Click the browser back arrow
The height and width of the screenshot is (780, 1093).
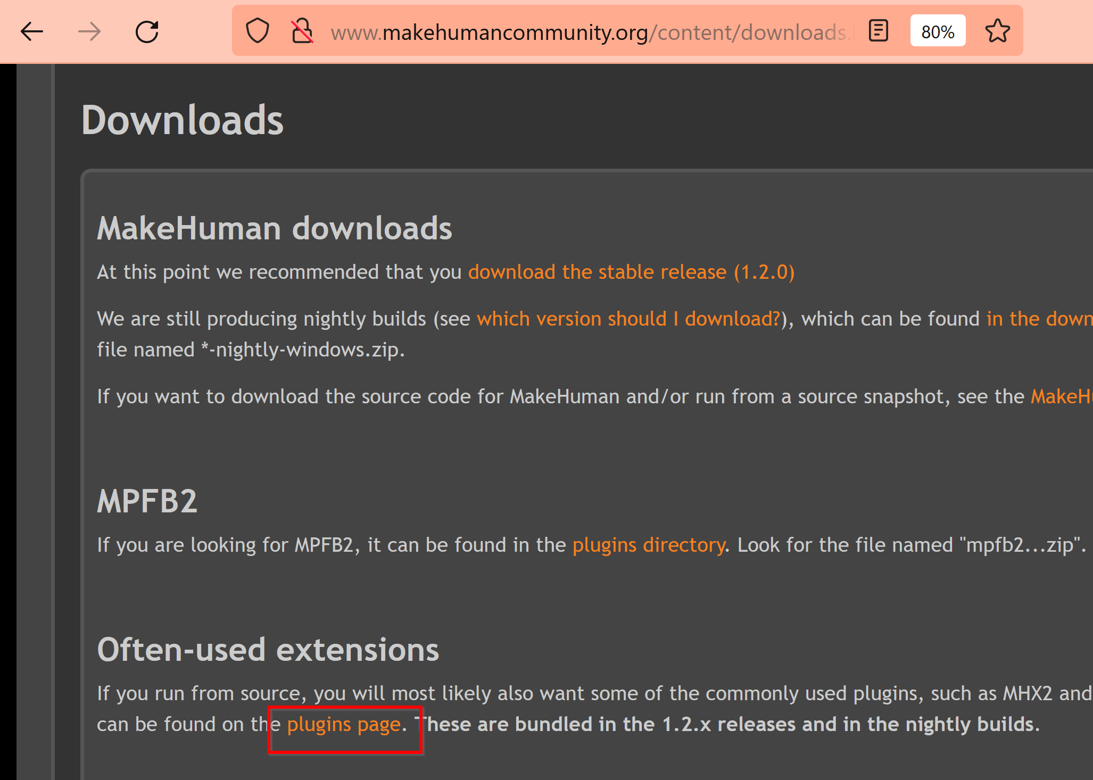(x=32, y=32)
